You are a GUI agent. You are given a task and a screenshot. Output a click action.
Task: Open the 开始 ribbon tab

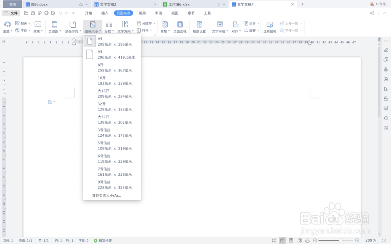[x=88, y=13]
